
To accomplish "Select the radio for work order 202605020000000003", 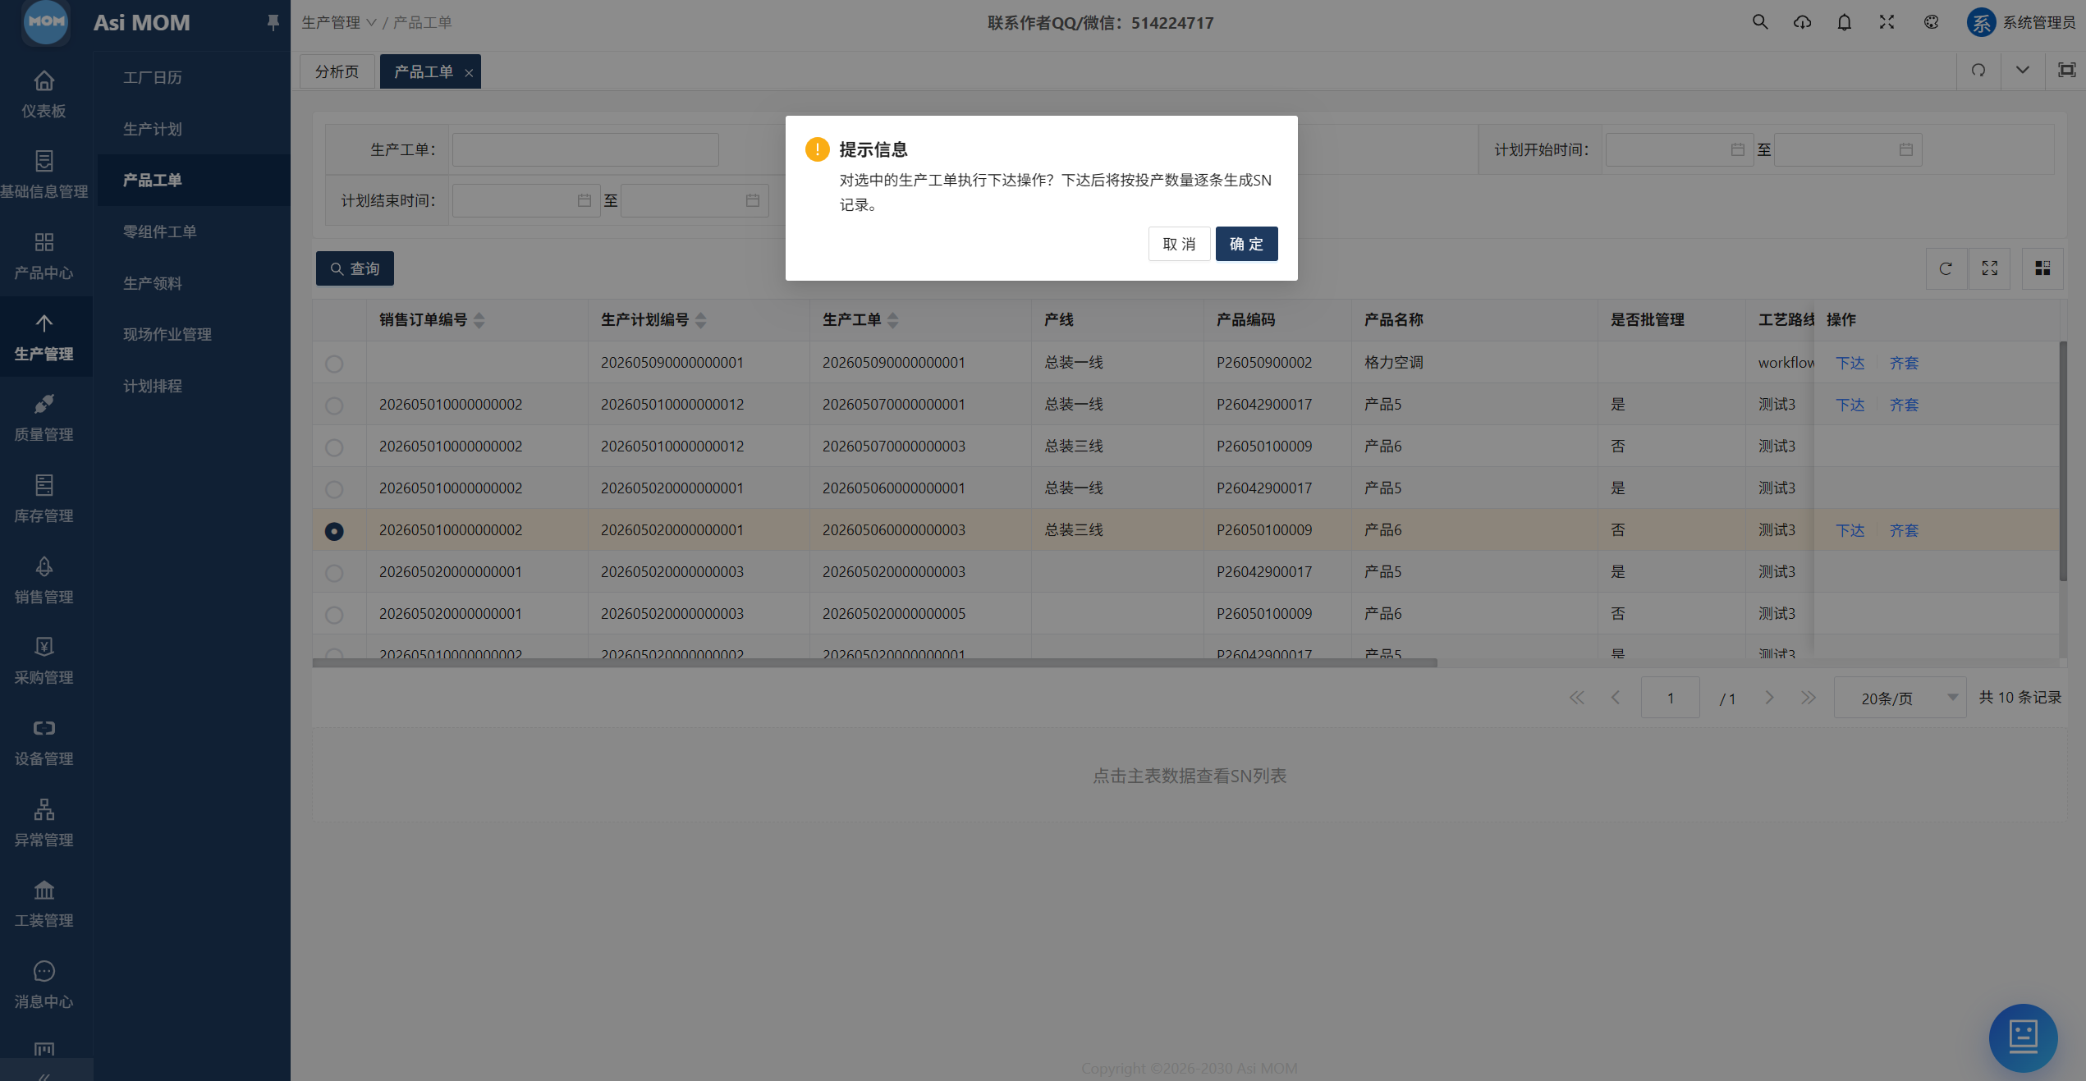I will (x=334, y=573).
